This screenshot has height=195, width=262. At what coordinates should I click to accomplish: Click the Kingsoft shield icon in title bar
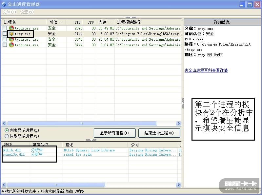pos(4,4)
